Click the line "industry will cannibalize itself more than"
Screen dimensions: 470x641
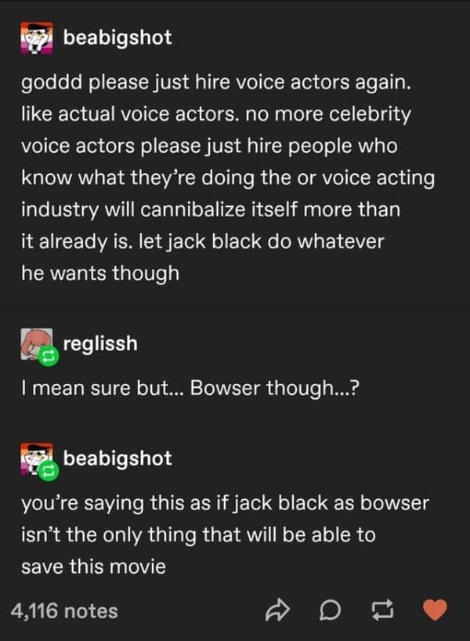[211, 209]
